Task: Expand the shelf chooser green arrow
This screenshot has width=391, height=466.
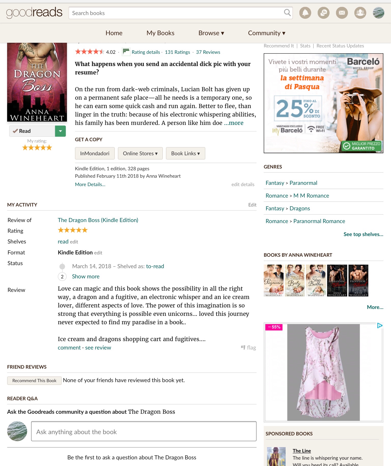Action: pyautogui.click(x=60, y=131)
